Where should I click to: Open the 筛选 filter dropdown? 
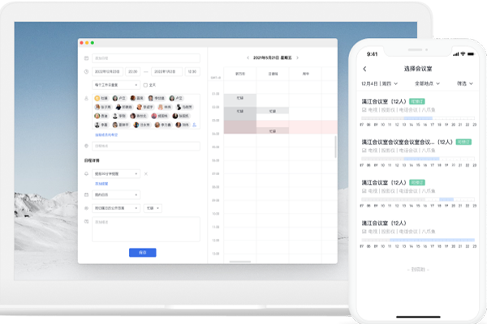point(464,83)
